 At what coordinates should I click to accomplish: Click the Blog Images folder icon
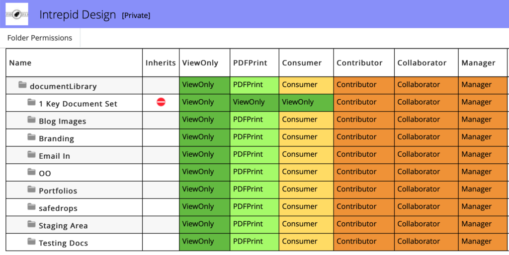coord(32,120)
